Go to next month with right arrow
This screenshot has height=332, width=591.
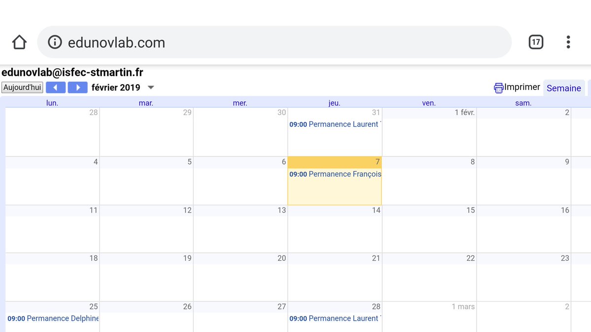[78, 88]
